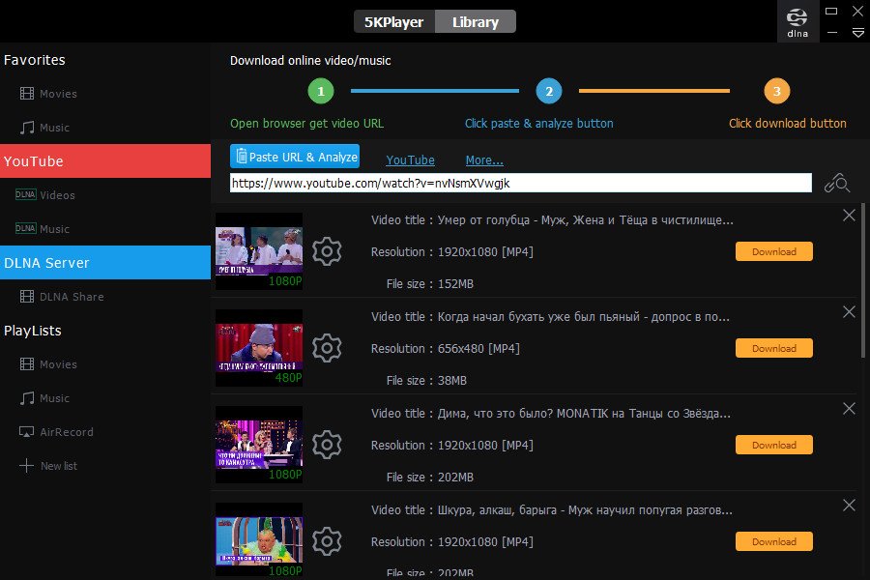Open settings gear for Умер от голубца video
This screenshot has height=580, width=870.
(x=327, y=251)
